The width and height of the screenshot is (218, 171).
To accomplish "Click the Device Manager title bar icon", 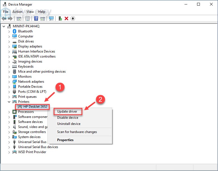I will [x=4, y=4].
